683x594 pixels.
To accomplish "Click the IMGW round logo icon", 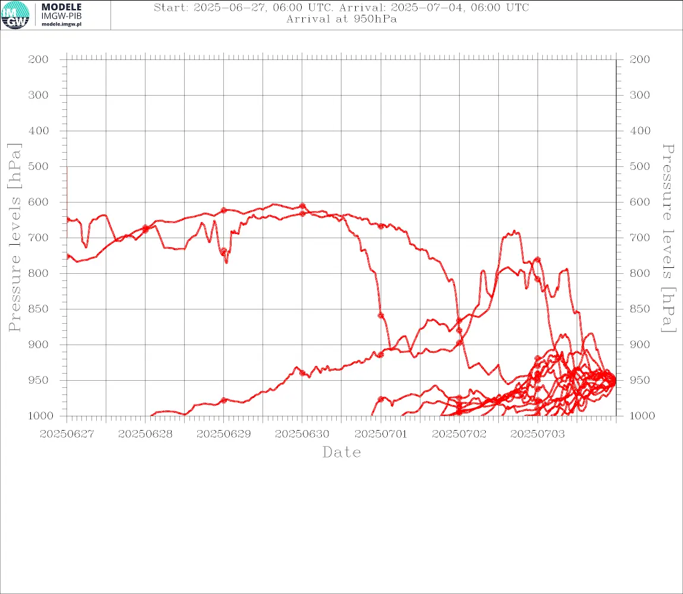I will pyautogui.click(x=15, y=15).
